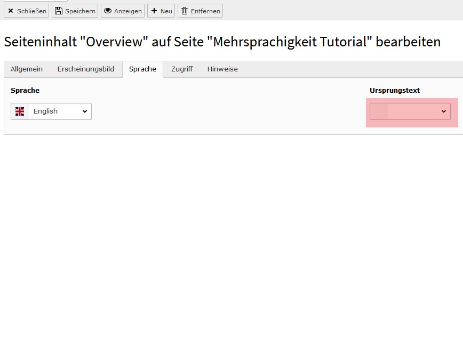Open the Hinweise tab
The height and width of the screenshot is (347, 463).
coord(222,69)
